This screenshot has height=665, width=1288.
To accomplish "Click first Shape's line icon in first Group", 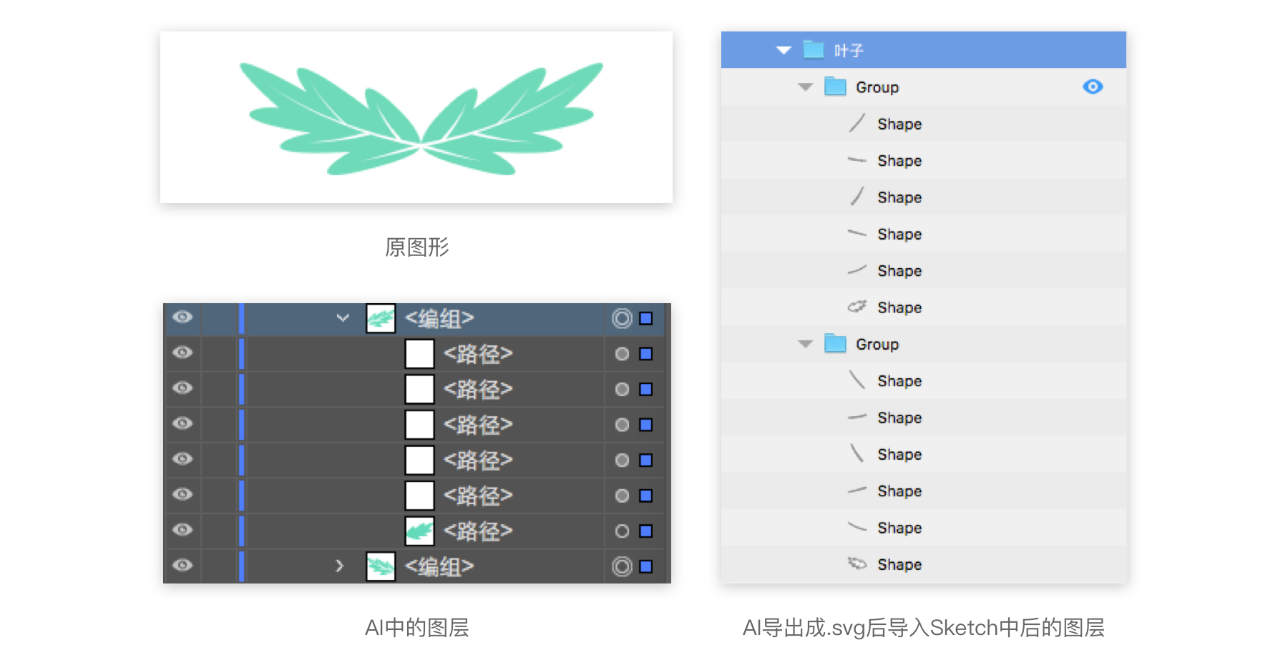I will [857, 123].
